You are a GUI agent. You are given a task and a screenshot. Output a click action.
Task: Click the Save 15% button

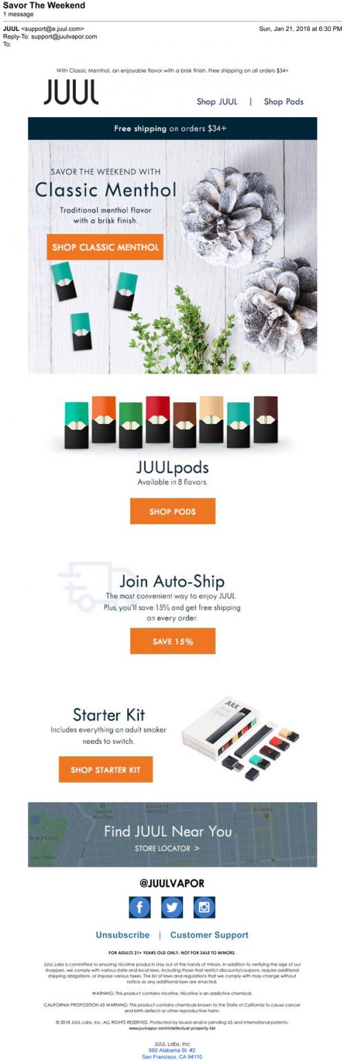pos(173,641)
